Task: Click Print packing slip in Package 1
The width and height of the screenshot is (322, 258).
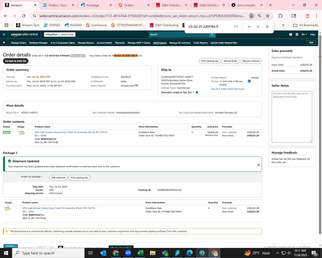Action: [79, 178]
